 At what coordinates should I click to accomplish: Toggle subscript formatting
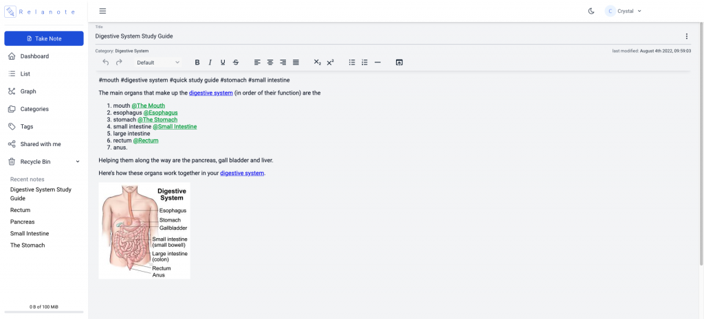tap(318, 62)
